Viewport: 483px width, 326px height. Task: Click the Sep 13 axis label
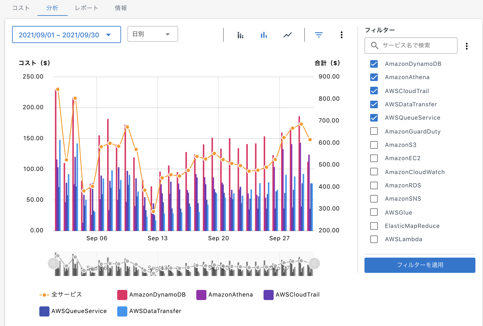point(158,238)
